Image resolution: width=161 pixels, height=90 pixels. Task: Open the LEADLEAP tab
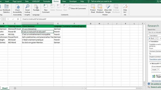coord(36,1)
